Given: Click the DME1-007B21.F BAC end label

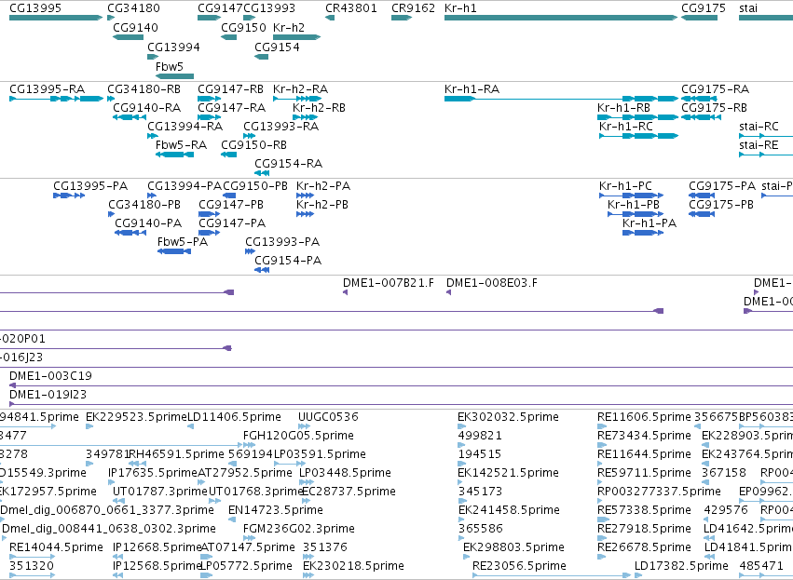Looking at the screenshot, I should (389, 283).
